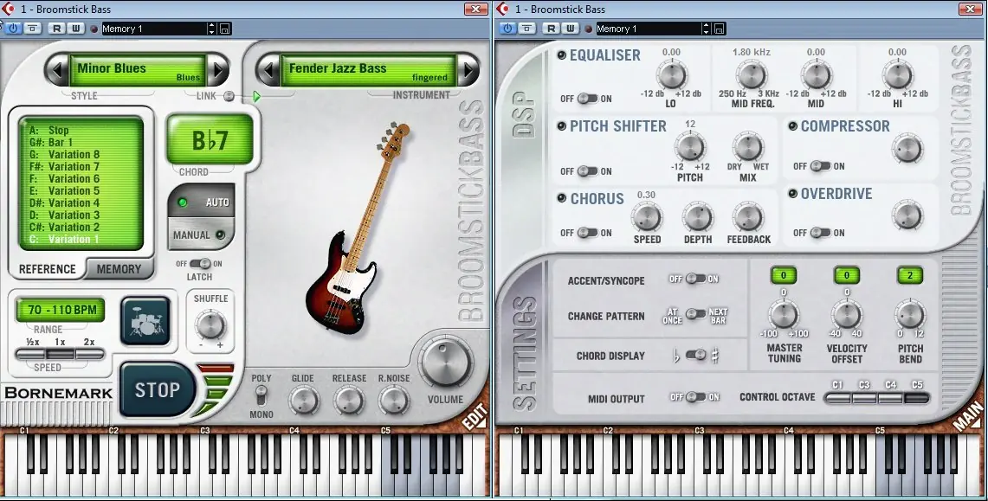Toggle the Equaliser OFF/ON switch

coord(587,98)
